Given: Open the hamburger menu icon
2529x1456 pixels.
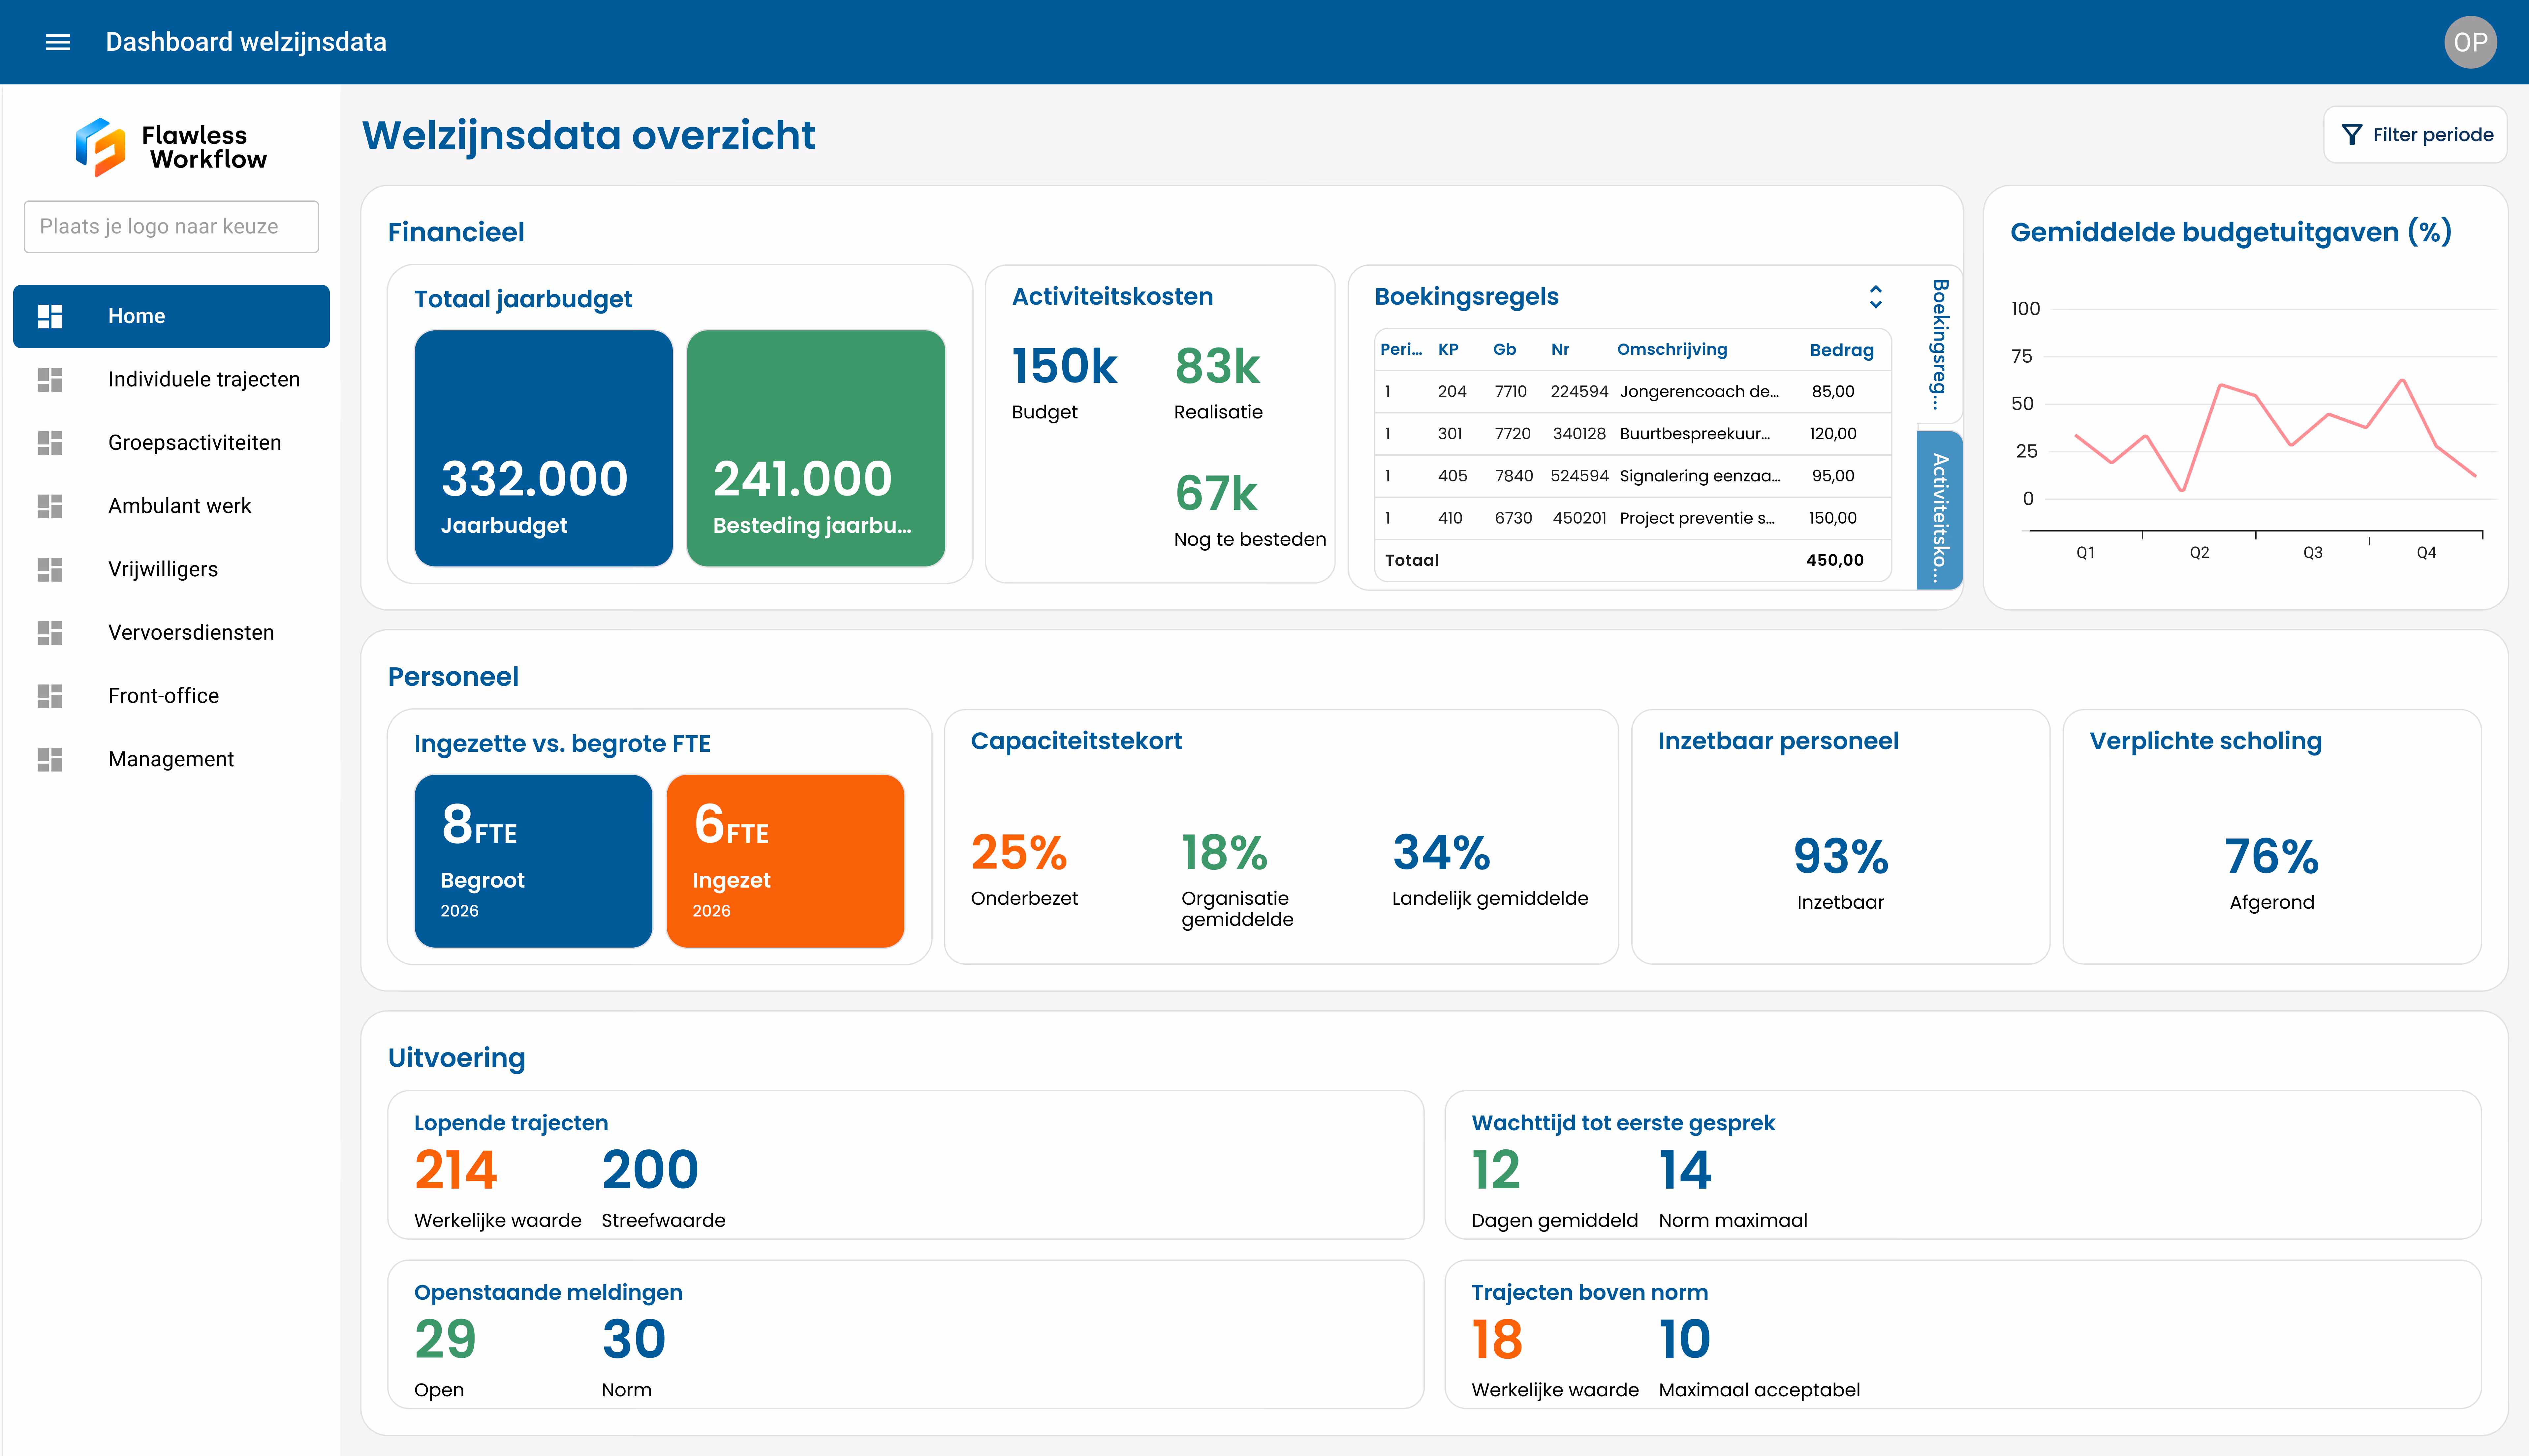Looking at the screenshot, I should click(58, 42).
